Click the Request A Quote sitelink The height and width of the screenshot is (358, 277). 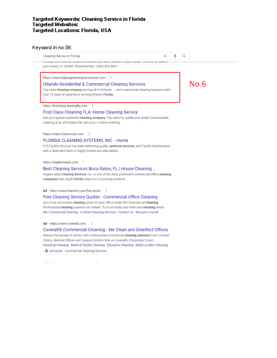147,212
